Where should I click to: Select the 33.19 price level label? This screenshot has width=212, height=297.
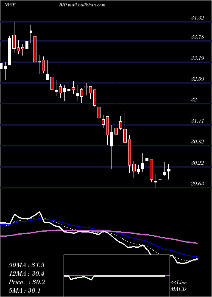[198, 58]
